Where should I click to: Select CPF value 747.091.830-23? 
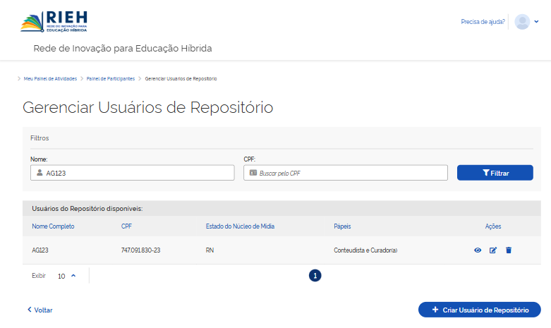tap(140, 250)
